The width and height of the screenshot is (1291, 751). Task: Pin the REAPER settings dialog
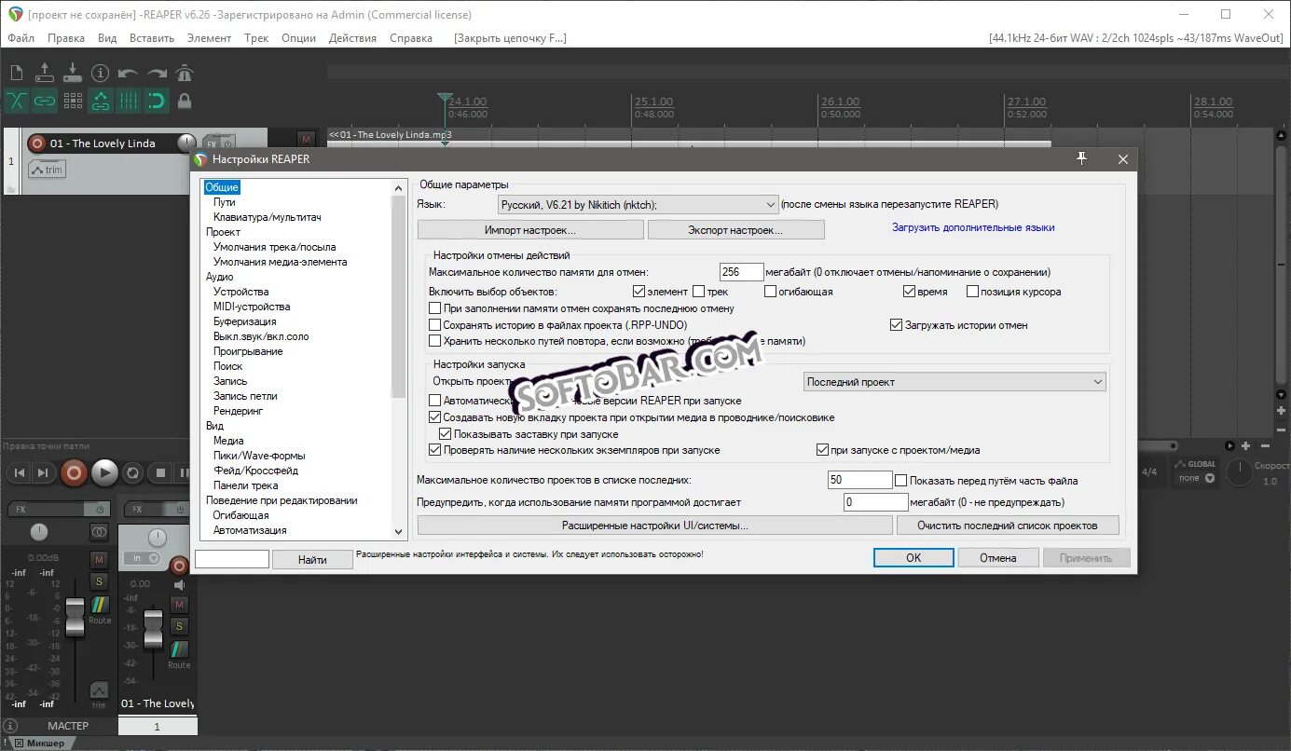pyautogui.click(x=1081, y=159)
